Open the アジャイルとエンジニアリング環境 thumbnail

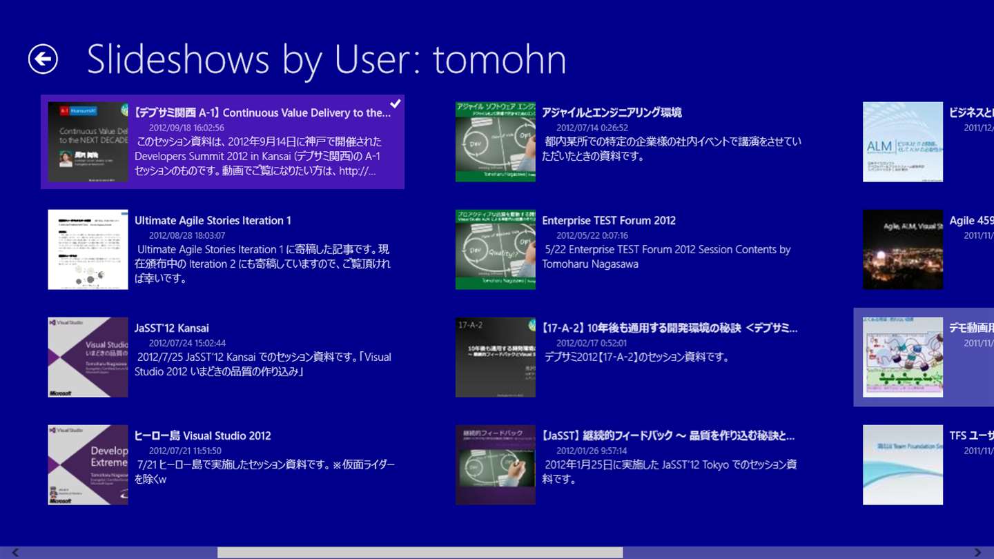click(x=495, y=141)
